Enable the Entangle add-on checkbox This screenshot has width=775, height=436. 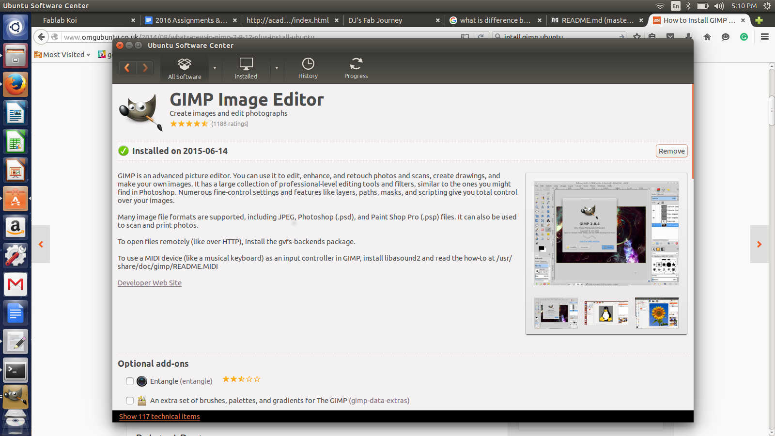[130, 381]
